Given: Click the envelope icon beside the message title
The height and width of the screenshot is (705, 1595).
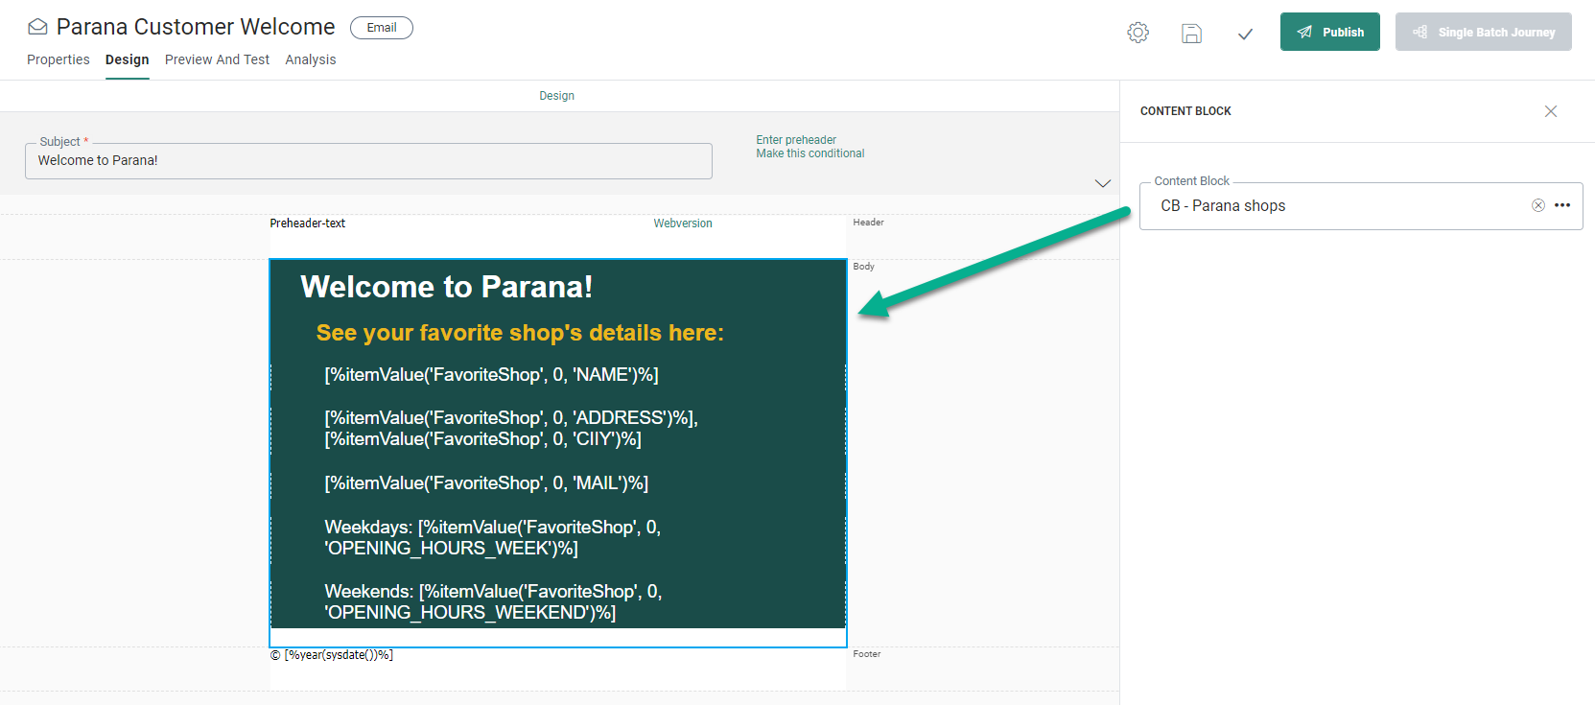Looking at the screenshot, I should 37,27.
